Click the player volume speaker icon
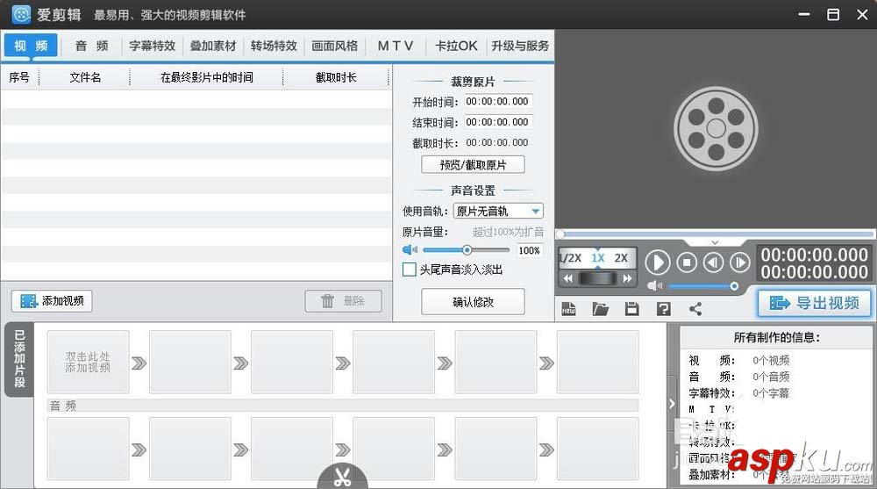The width and height of the screenshot is (877, 489). 654,286
